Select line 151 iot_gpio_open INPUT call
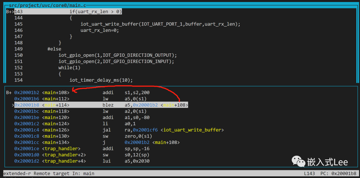This screenshot has width=360, height=178. 116,61
